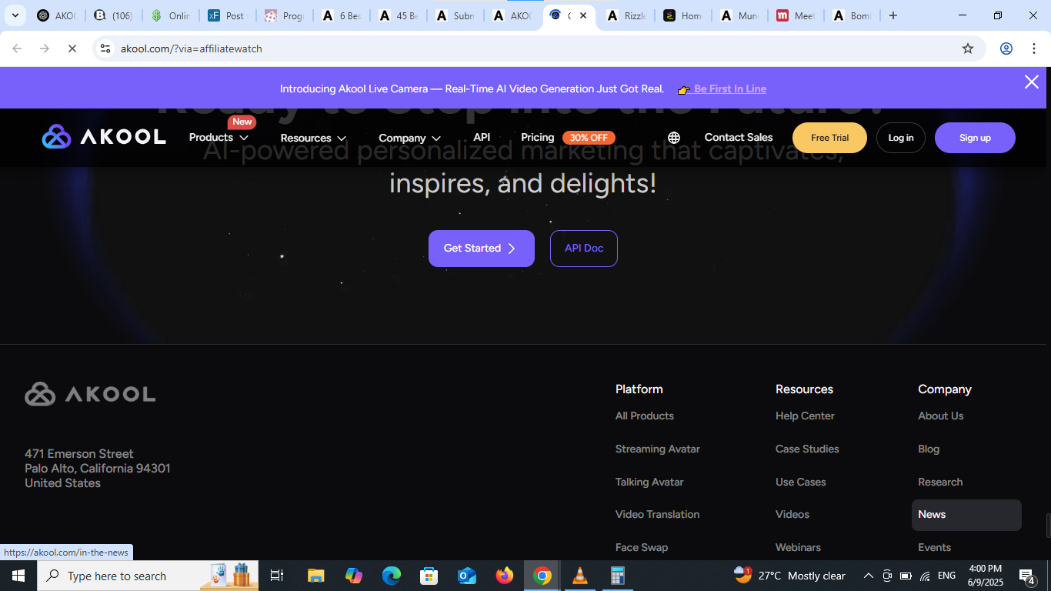
Task: Click Contact Sales in the navbar
Action: click(739, 138)
